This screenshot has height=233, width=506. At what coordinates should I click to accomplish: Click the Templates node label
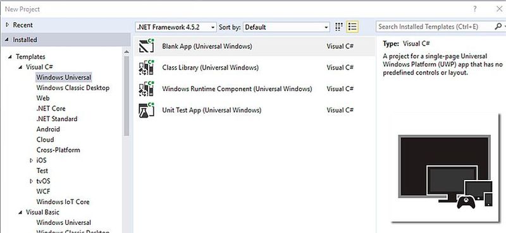pyautogui.click(x=30, y=57)
